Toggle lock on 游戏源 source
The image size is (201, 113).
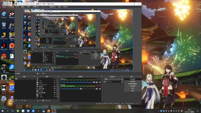[57, 87]
